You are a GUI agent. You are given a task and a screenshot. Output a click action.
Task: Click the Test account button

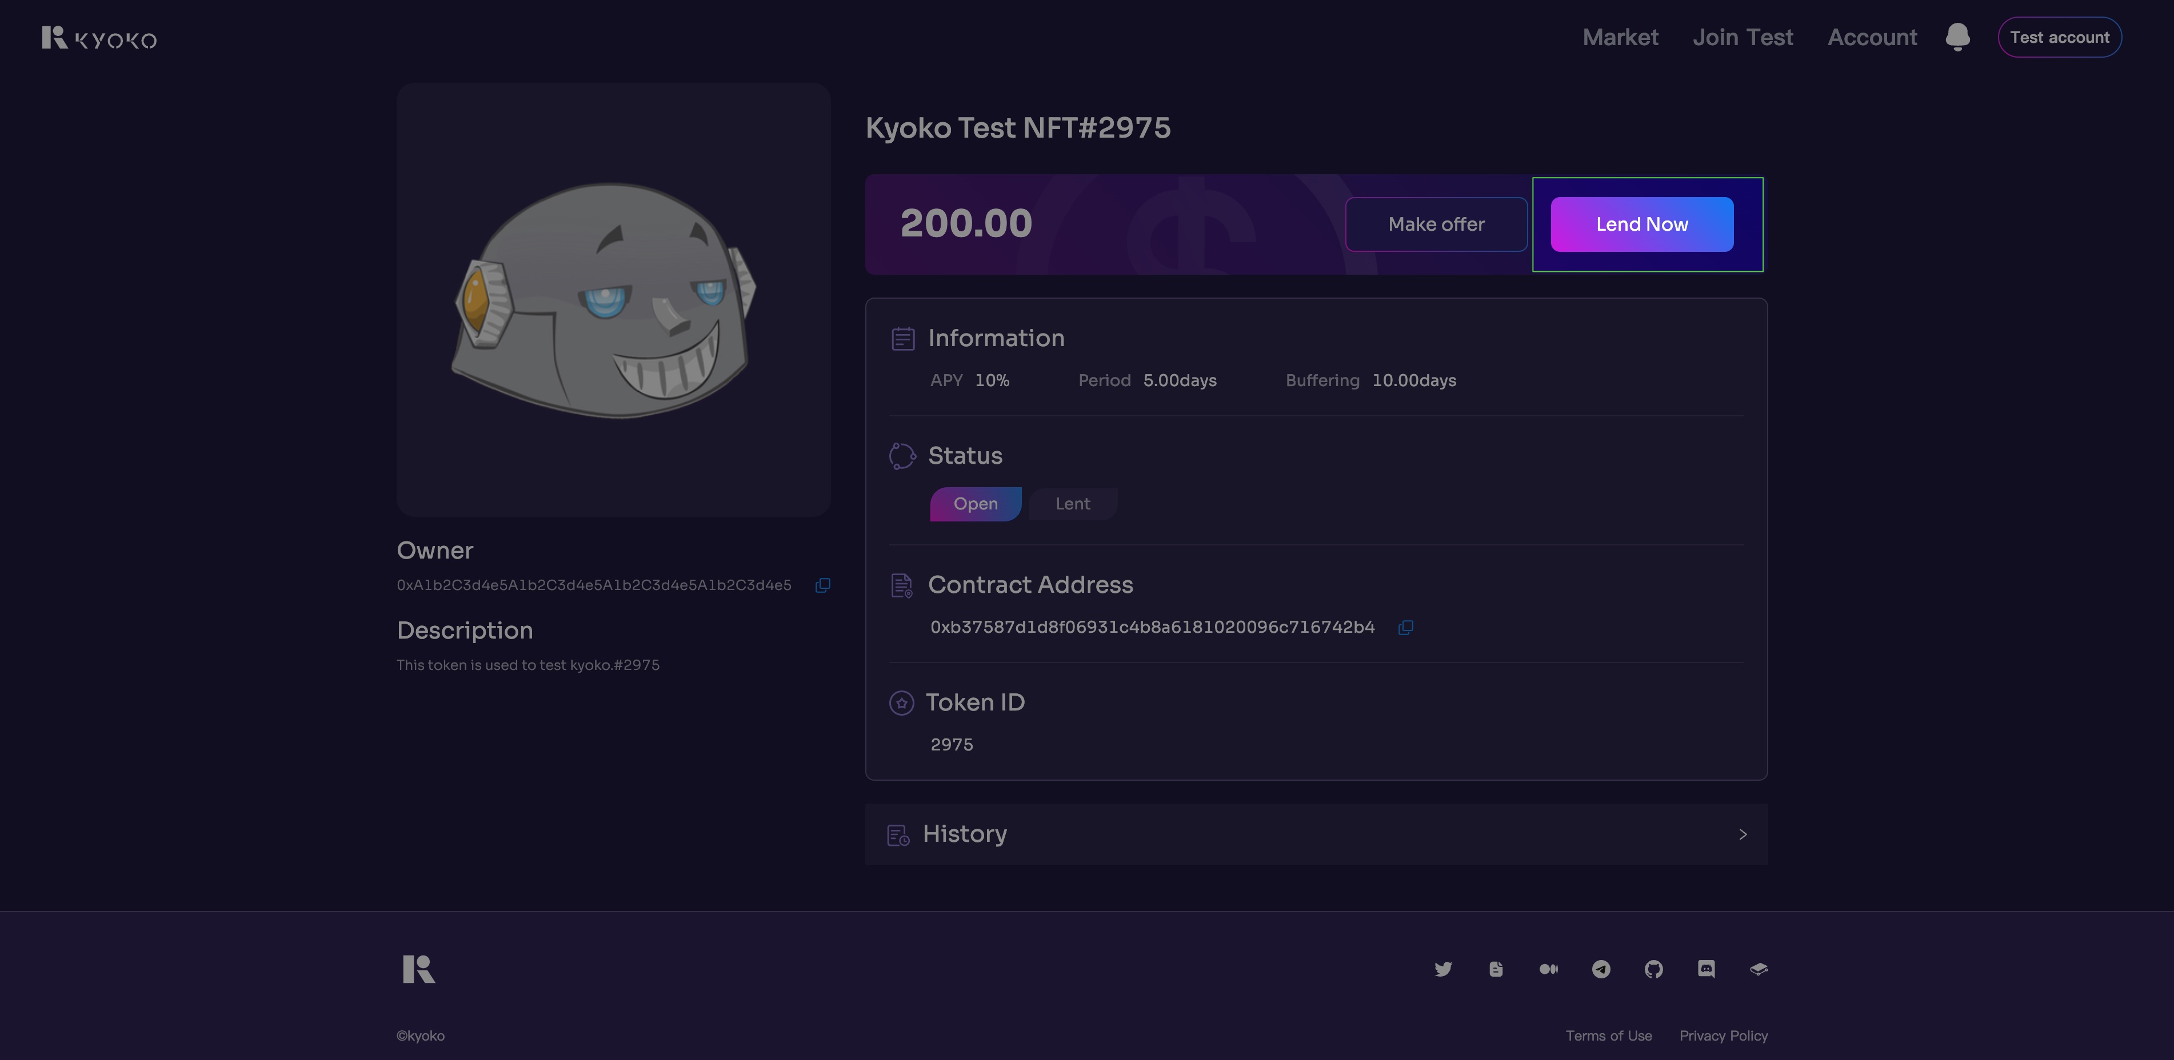2059,37
